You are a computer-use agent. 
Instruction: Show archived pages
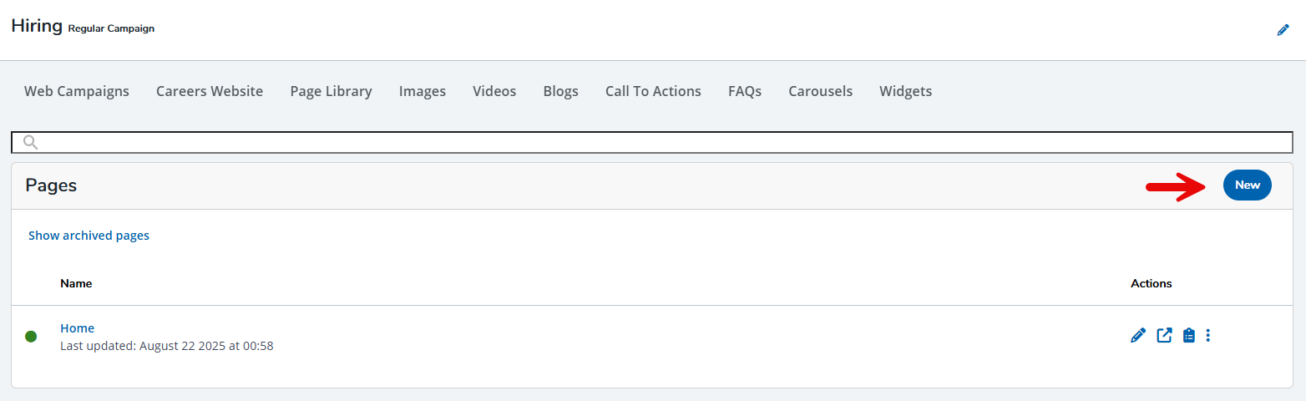coord(89,236)
